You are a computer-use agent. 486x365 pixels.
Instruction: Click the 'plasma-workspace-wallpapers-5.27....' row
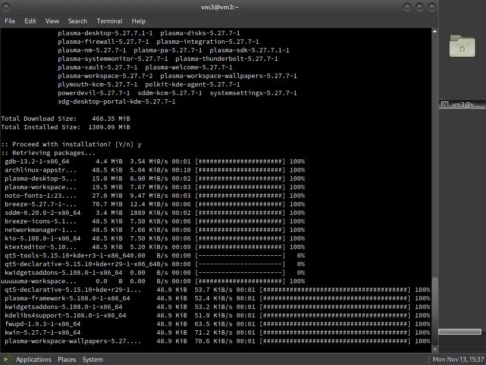click(x=217, y=341)
